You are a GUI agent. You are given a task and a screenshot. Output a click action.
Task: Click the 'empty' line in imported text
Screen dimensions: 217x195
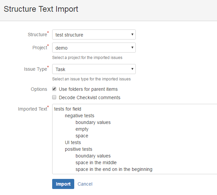(82, 129)
